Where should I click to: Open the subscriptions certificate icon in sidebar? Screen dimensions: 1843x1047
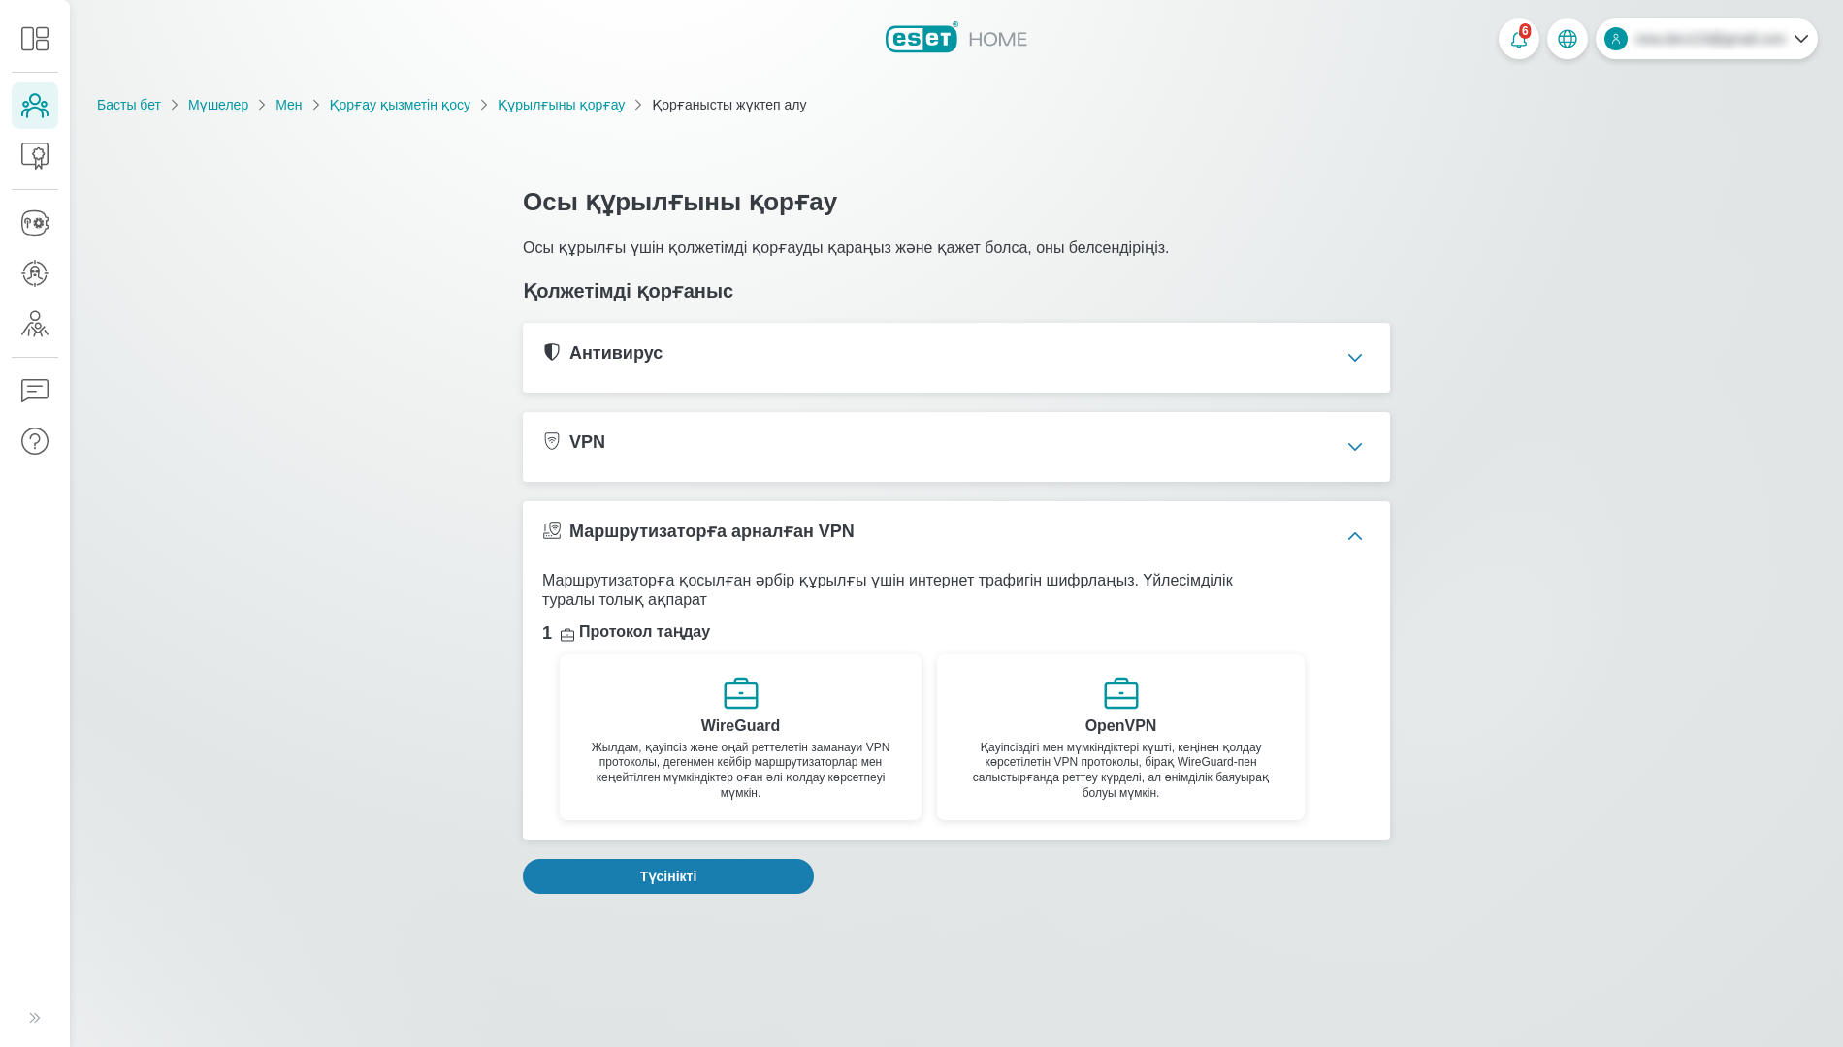pyautogui.click(x=35, y=156)
